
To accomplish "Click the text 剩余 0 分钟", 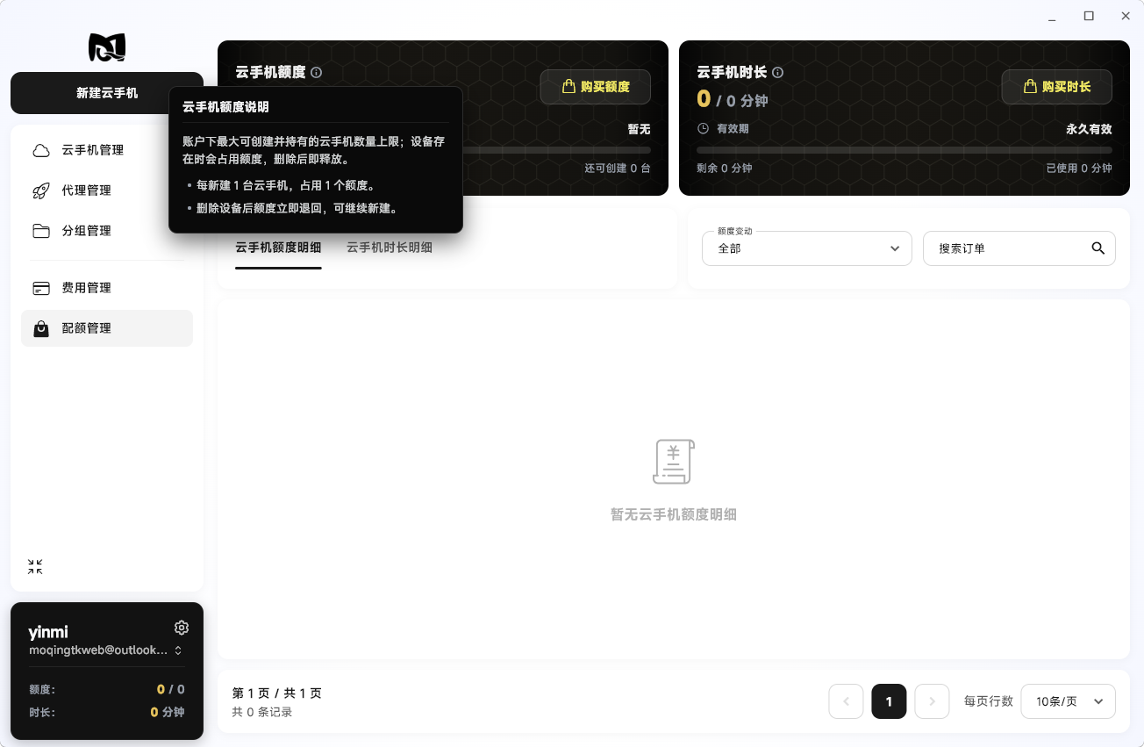I will tap(725, 168).
